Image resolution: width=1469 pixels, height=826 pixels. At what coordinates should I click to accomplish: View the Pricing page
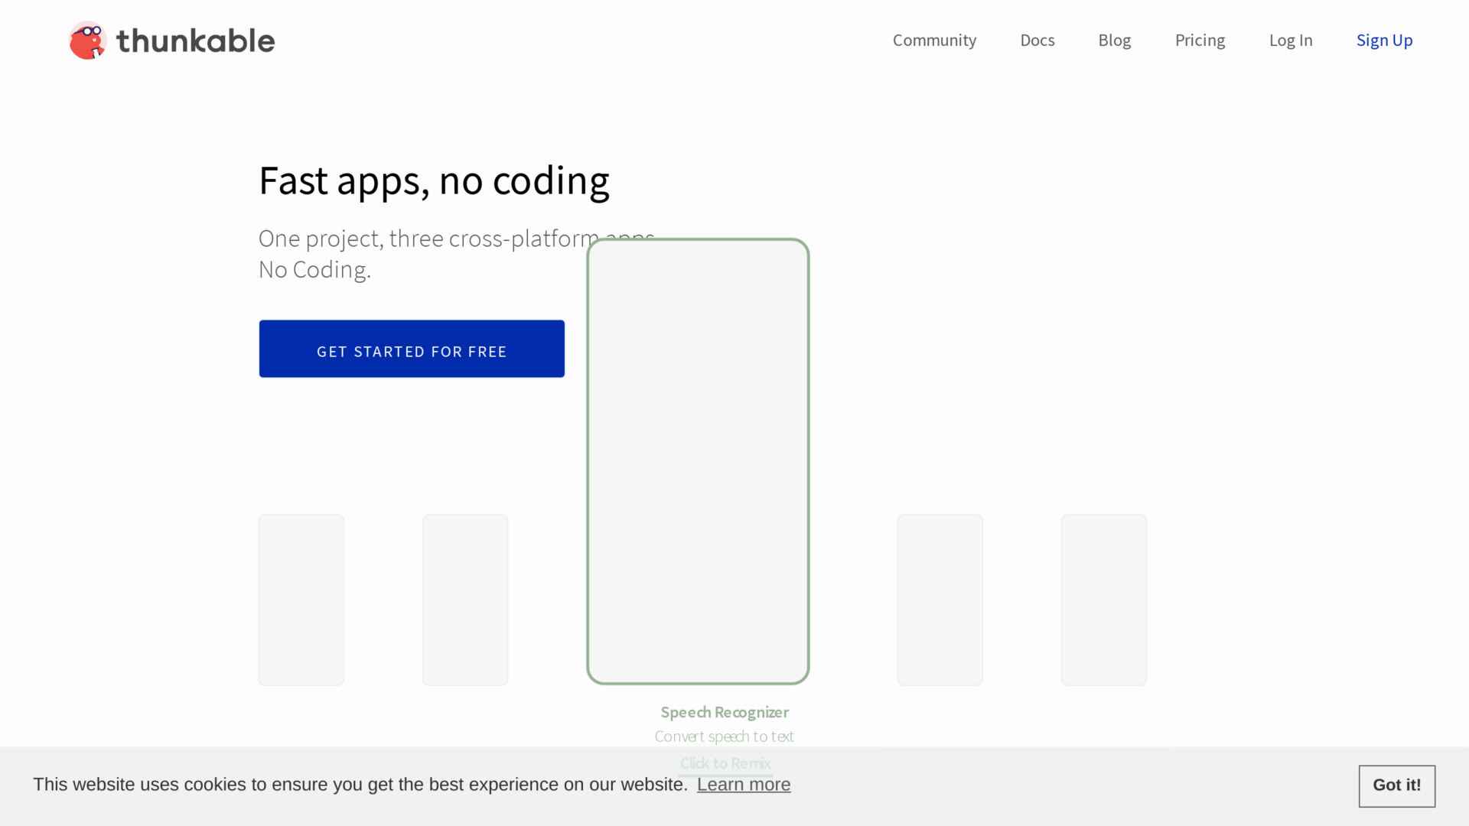(x=1200, y=40)
